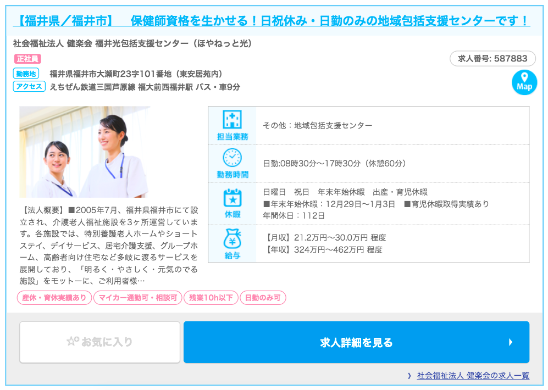Select the 日勤のみ可 tag
This screenshot has height=390, width=548.
pyautogui.click(x=263, y=298)
